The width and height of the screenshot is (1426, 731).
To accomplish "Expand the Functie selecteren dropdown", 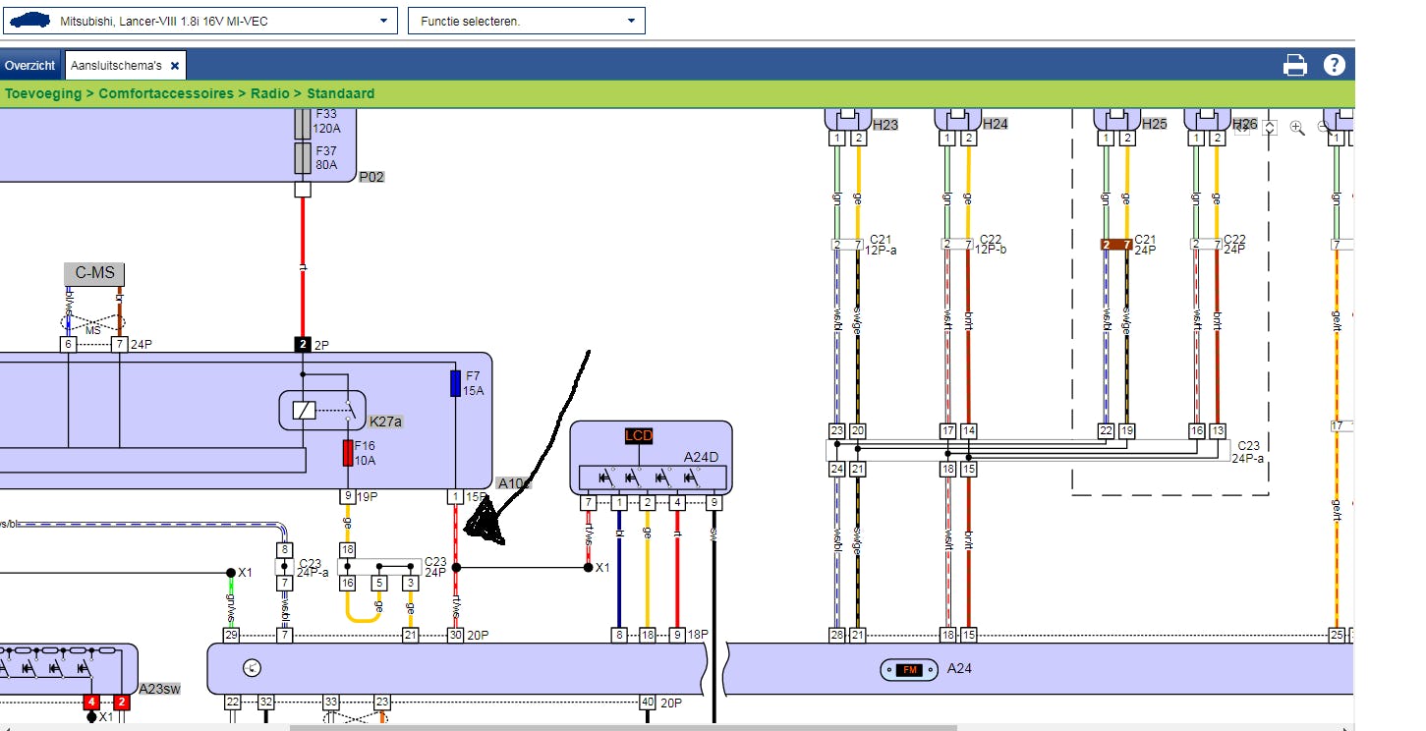I will coord(631,21).
